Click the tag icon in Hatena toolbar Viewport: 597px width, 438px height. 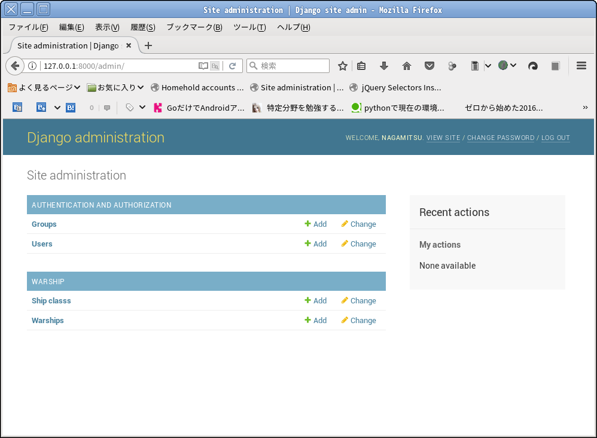[x=130, y=108]
